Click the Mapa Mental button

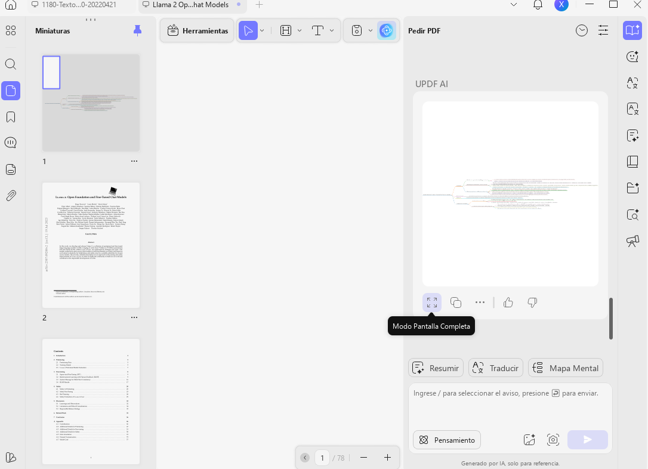coord(565,368)
